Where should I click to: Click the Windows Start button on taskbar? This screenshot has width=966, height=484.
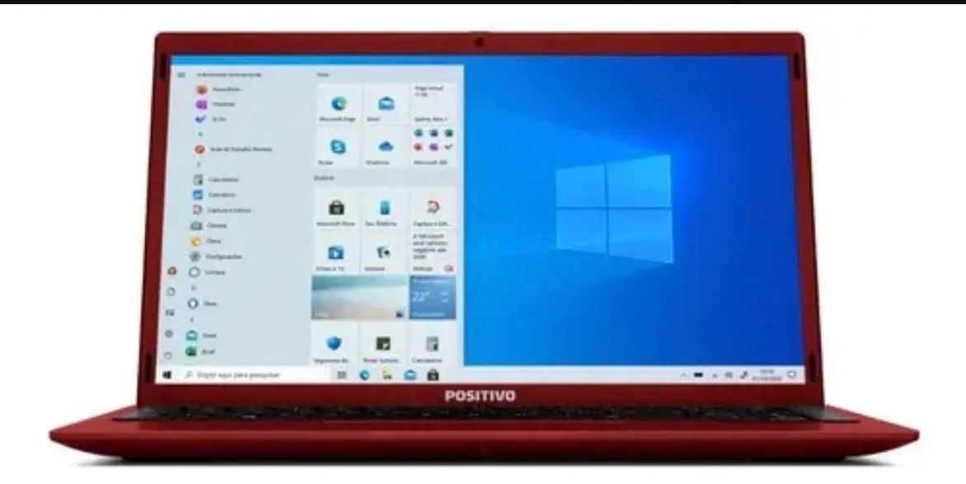point(166,374)
